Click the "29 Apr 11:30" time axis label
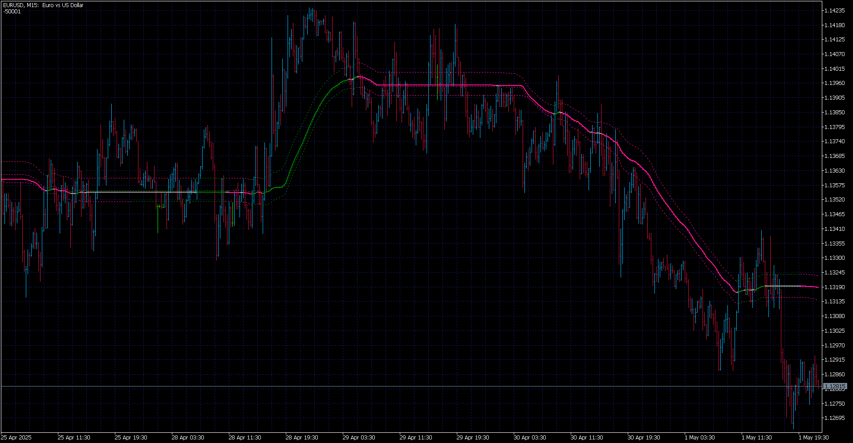The width and height of the screenshot is (853, 443). (x=416, y=438)
